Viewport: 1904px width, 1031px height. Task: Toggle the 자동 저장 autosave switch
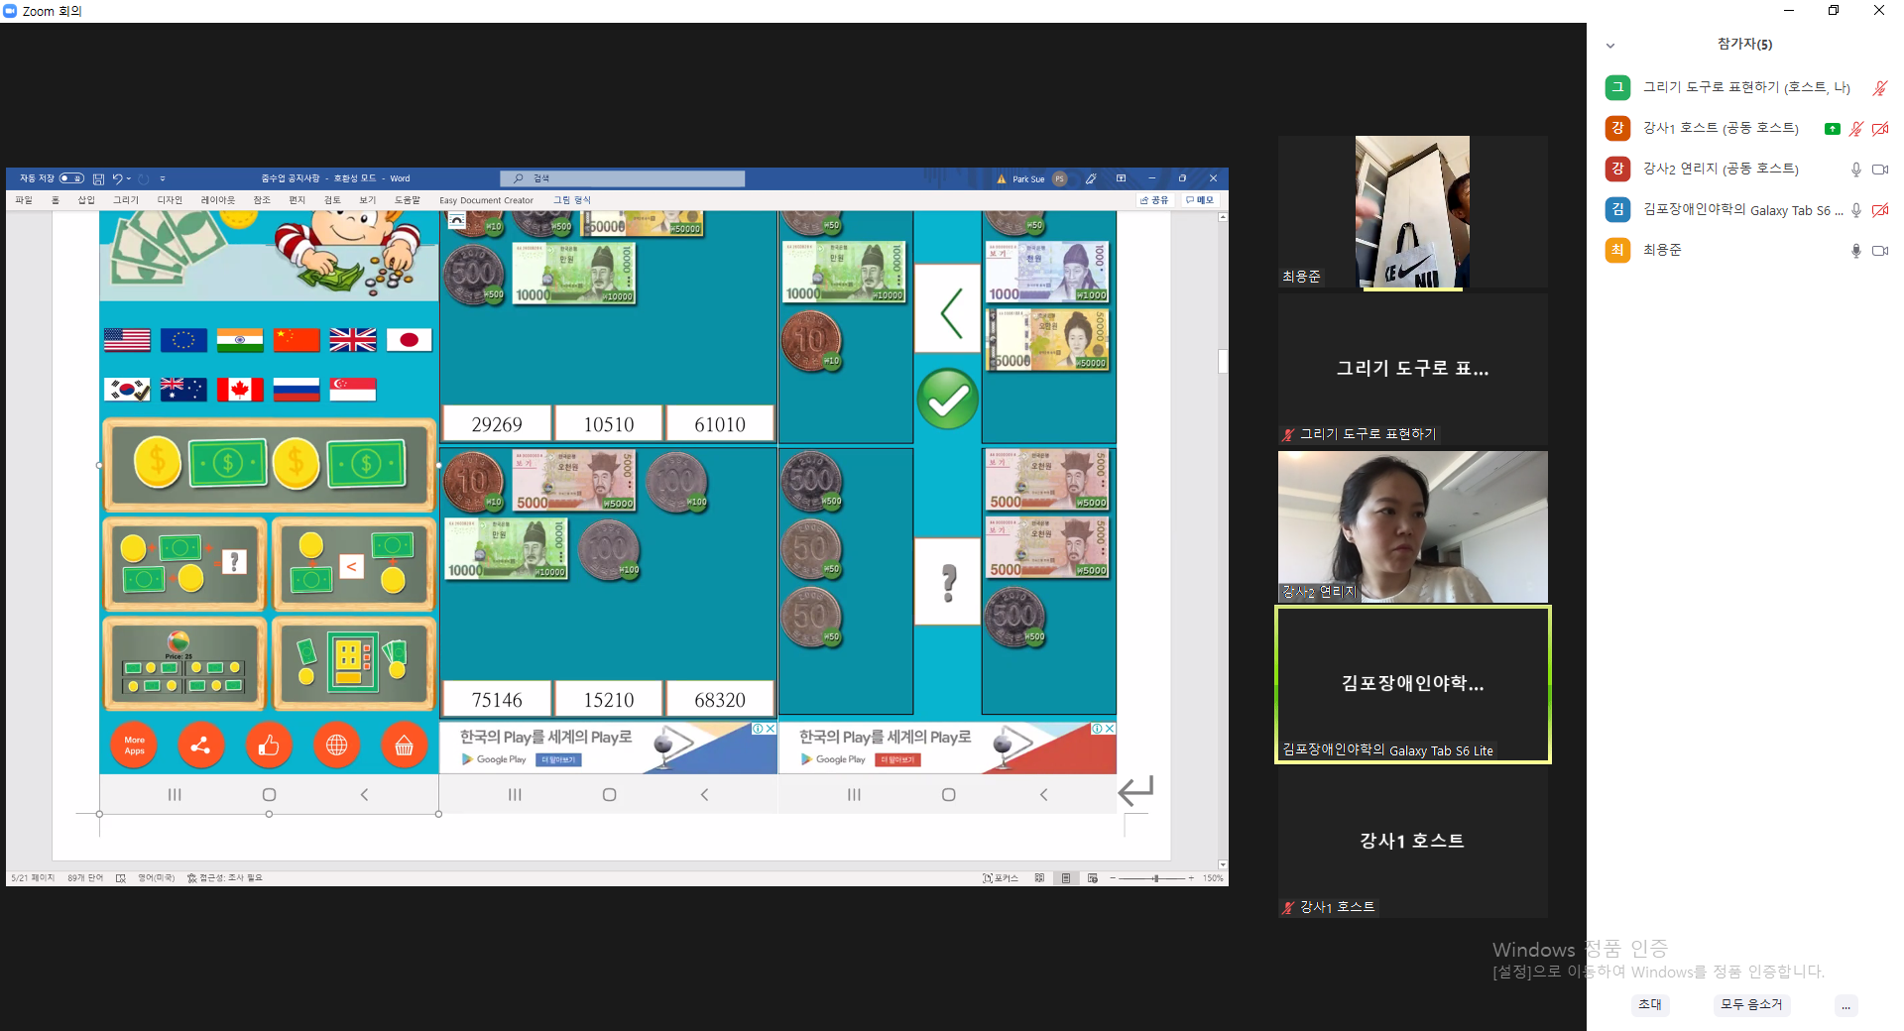(71, 179)
